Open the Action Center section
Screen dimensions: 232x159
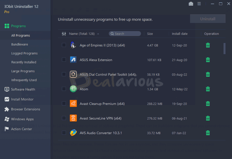(22, 129)
